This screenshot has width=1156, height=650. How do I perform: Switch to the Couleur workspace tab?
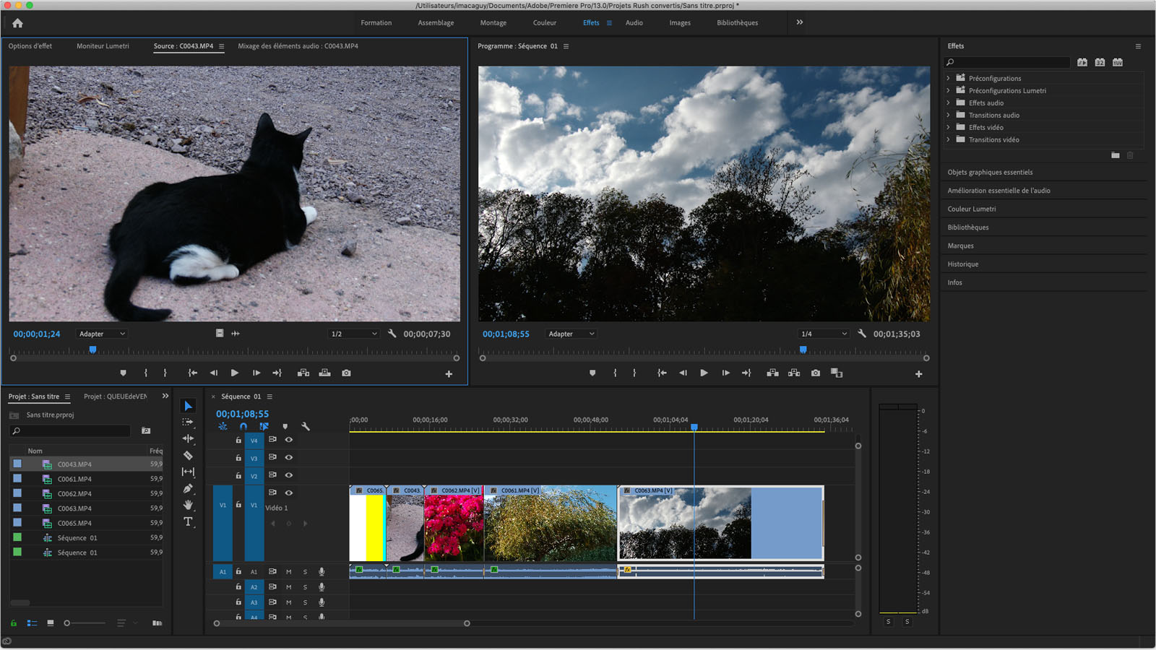(x=544, y=23)
